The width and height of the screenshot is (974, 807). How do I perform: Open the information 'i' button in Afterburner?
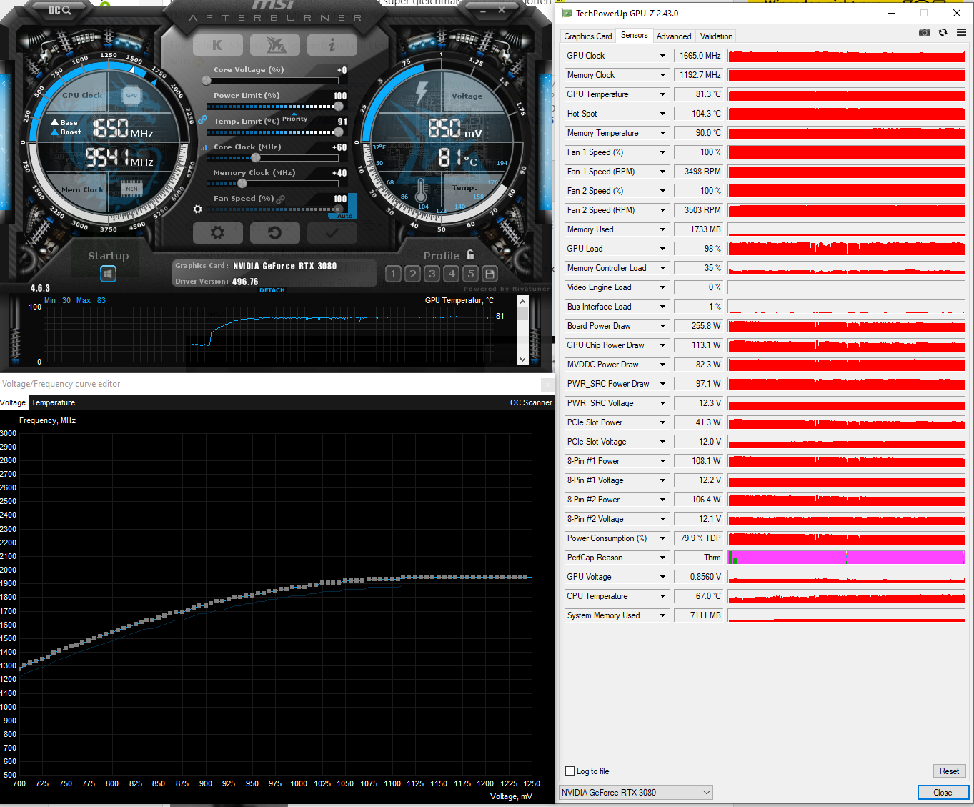point(332,45)
